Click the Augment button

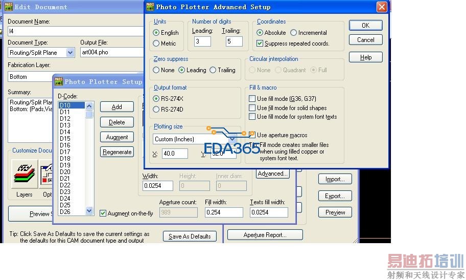tap(117, 137)
